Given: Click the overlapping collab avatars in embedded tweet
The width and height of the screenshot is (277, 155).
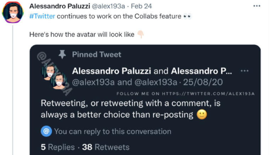Looking at the screenshot, I should [54, 76].
